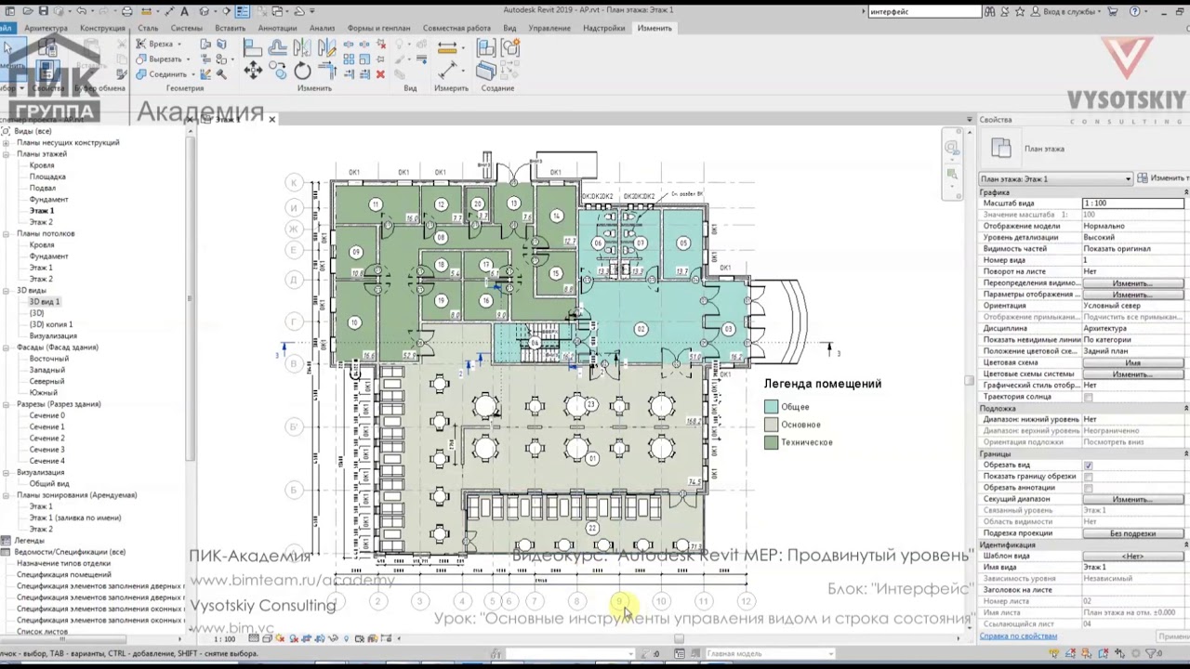Open the Help question mark icon
This screenshot has width=1190, height=669.
(x=1135, y=11)
